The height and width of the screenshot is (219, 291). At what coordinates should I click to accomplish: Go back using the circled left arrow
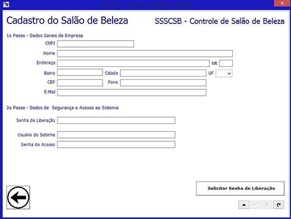[x=18, y=198]
